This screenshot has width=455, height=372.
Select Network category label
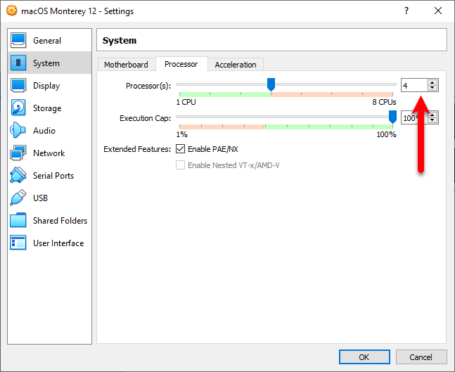pos(49,153)
